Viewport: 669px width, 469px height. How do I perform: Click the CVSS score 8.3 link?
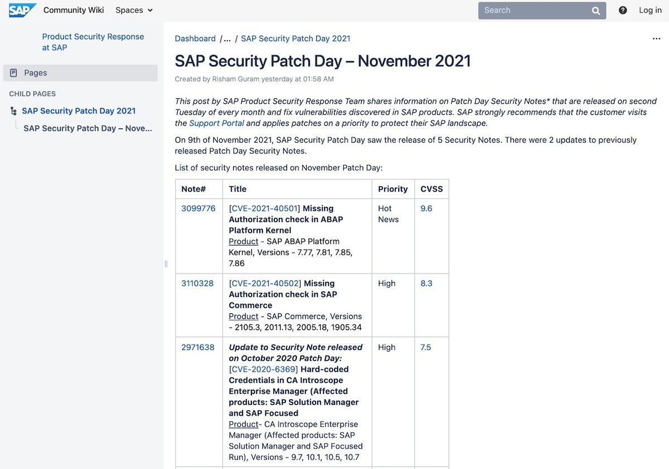click(x=426, y=283)
